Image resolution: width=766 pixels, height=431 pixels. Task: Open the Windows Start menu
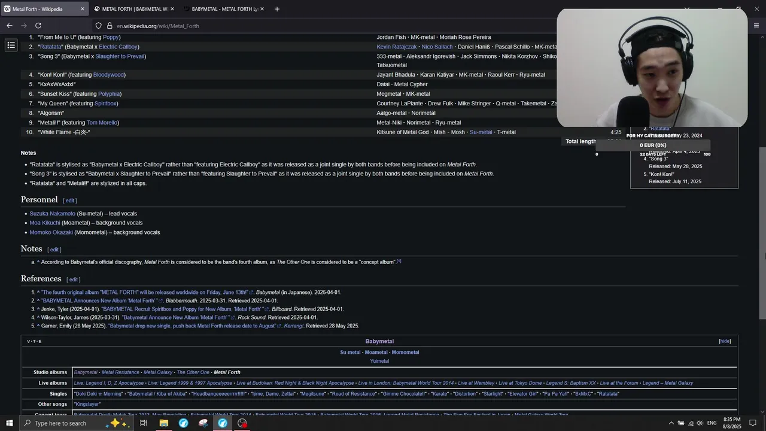click(9, 423)
